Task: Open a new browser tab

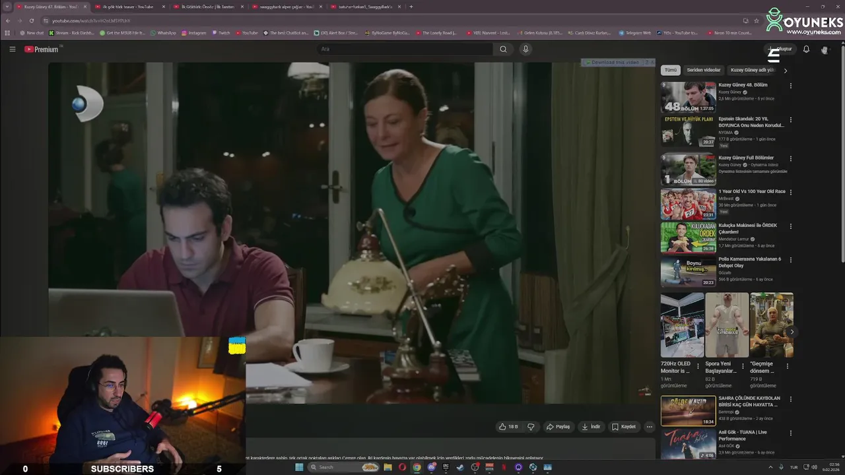Action: coord(411,7)
